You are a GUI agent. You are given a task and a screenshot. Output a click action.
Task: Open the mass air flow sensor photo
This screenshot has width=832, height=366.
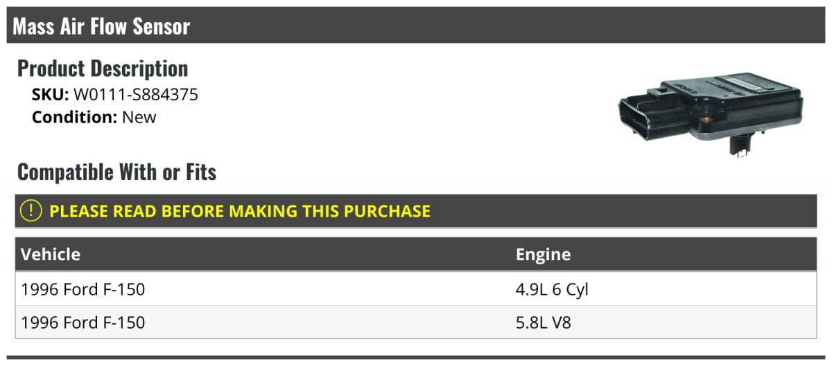[x=711, y=114]
